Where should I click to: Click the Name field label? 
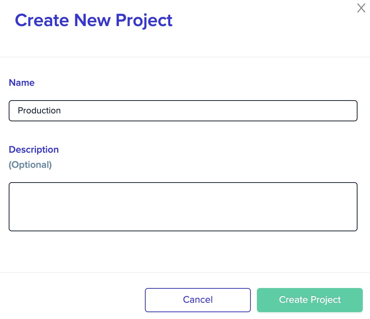21,82
